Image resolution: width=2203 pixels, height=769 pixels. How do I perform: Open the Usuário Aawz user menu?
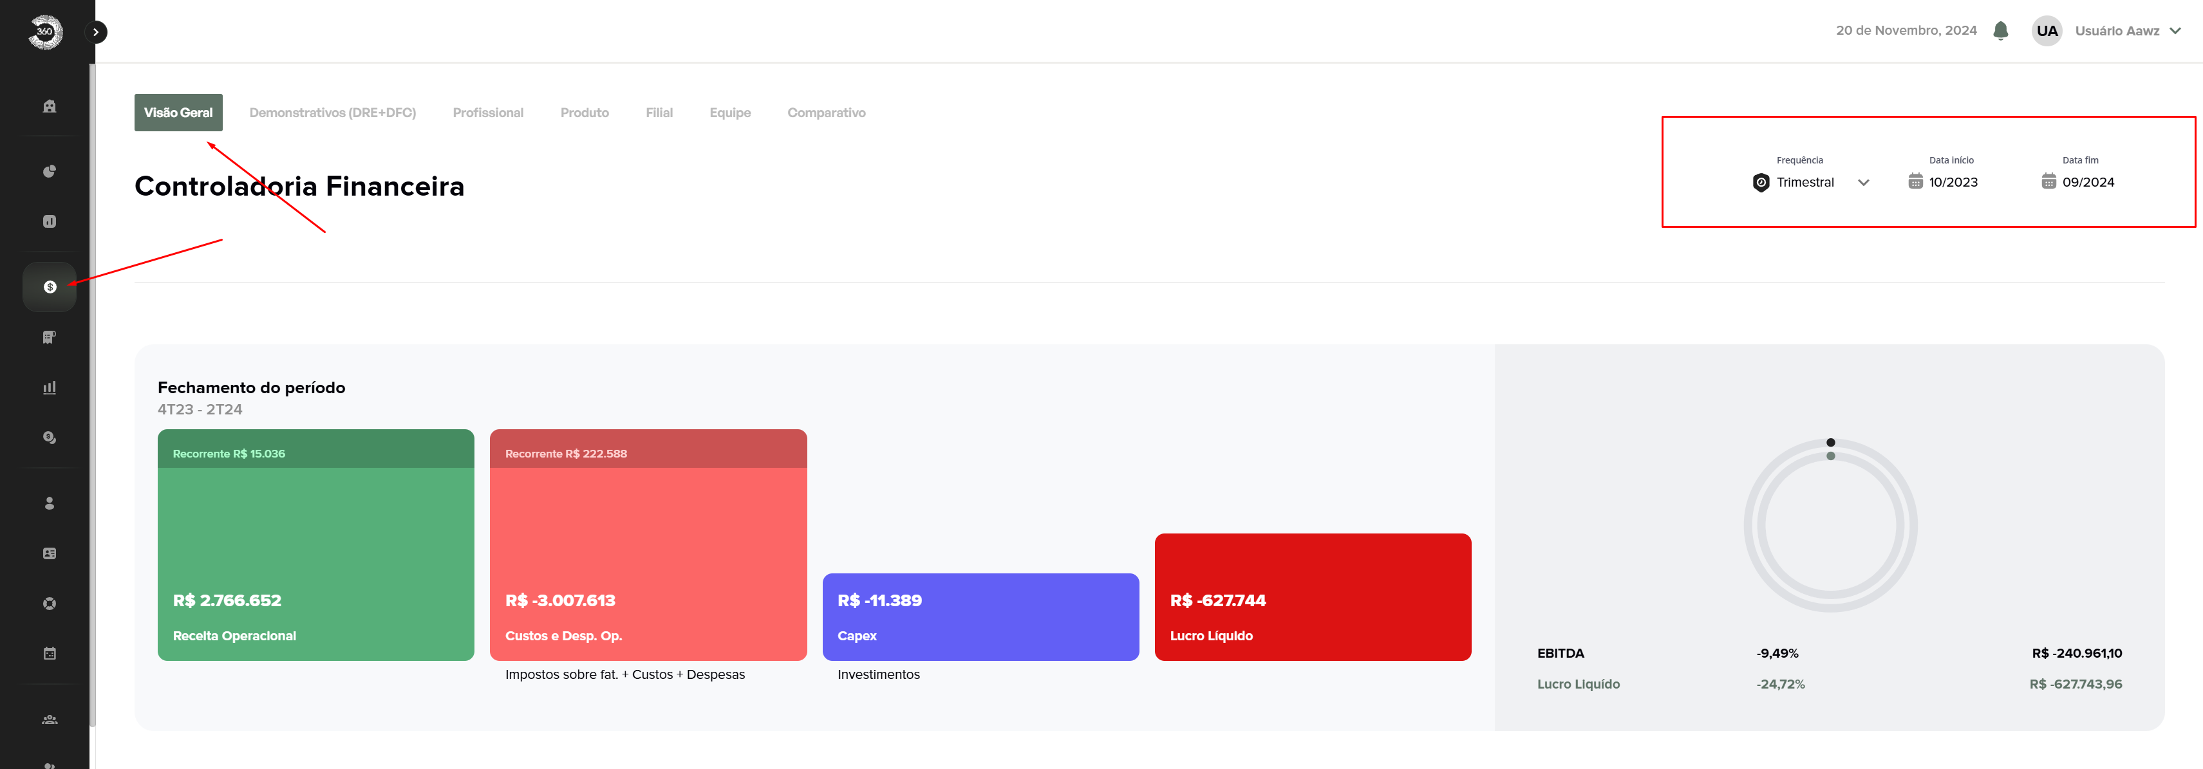point(2116,31)
